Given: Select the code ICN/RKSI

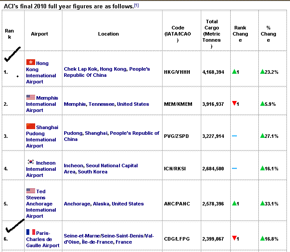Looking at the screenshot, I should (x=175, y=169).
